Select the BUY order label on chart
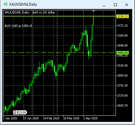The height and width of the screenshot is (125, 135). tap(18, 26)
